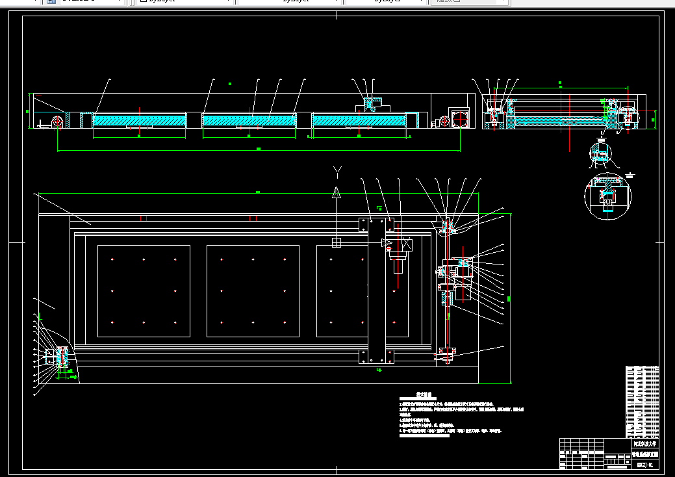Click the drawing number cell in the title block
Image resolution: width=675 pixels, height=477 pixels.
tap(645, 465)
